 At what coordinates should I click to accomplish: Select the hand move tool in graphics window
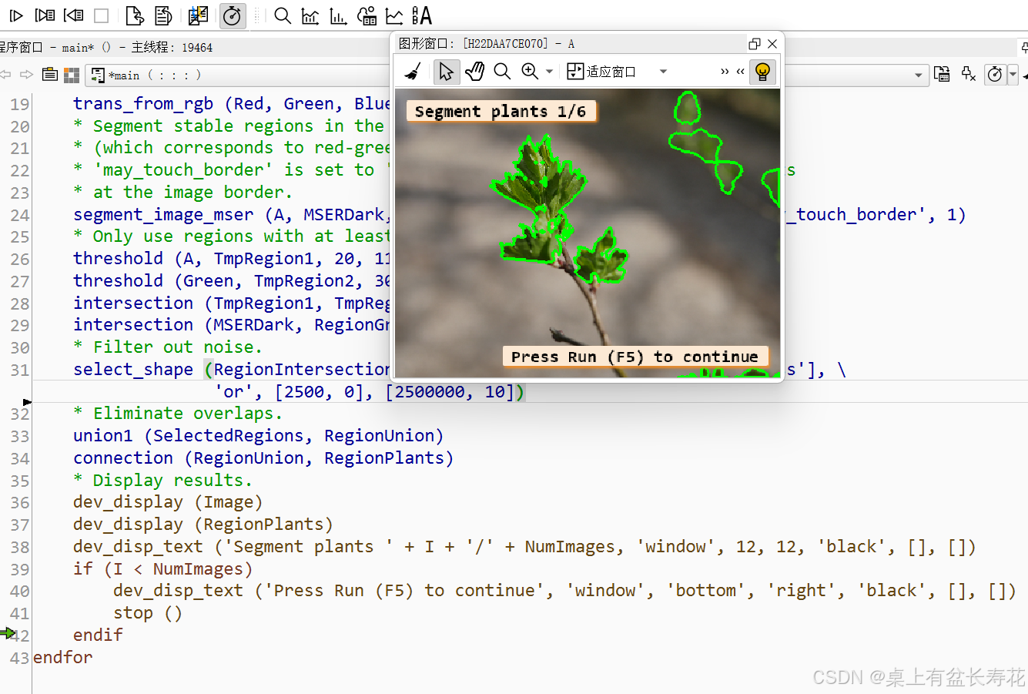[474, 72]
